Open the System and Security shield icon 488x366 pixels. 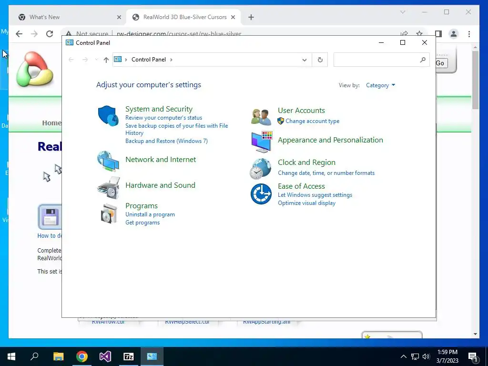tap(108, 115)
